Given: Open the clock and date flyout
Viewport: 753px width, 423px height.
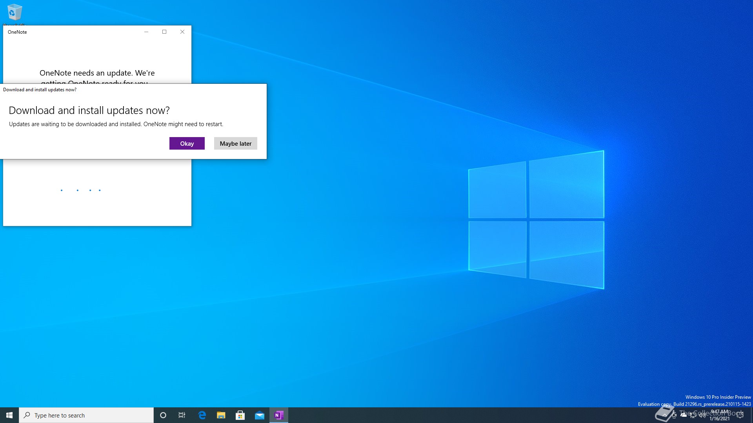Looking at the screenshot, I should pos(720,415).
